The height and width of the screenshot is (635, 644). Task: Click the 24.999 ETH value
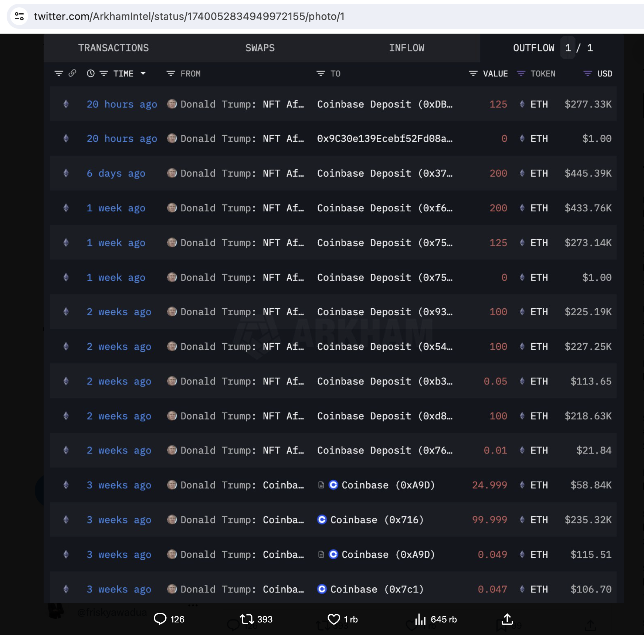point(489,485)
